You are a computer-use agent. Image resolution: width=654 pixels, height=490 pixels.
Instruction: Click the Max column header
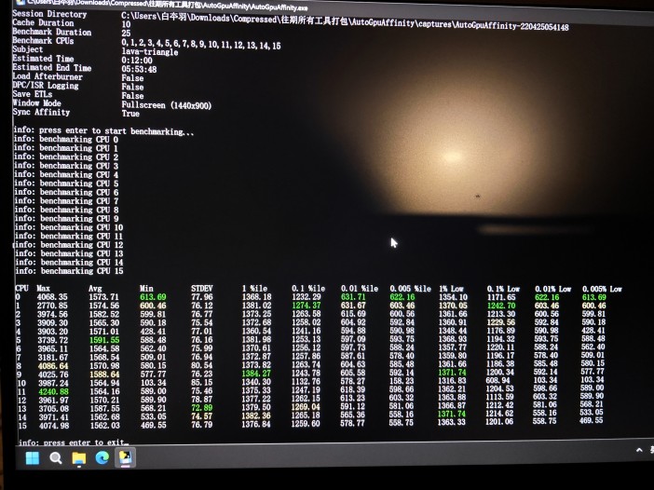pyautogui.click(x=44, y=288)
